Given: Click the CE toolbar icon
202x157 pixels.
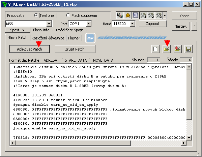Looking at the screenshot, I should coord(135,15).
